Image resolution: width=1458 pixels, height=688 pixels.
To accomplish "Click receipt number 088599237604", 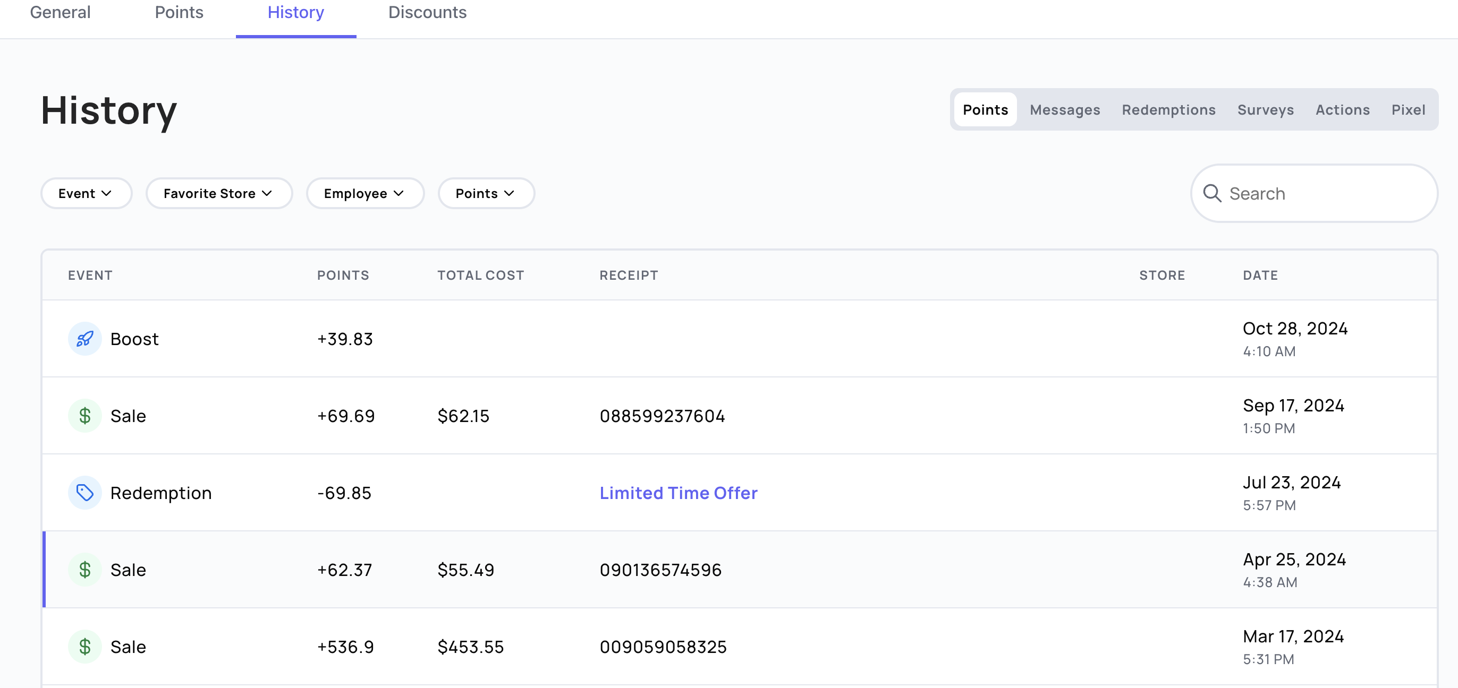I will 662,416.
